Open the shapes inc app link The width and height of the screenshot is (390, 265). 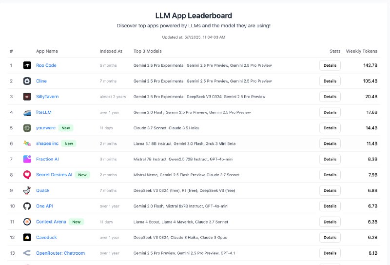tap(47, 143)
